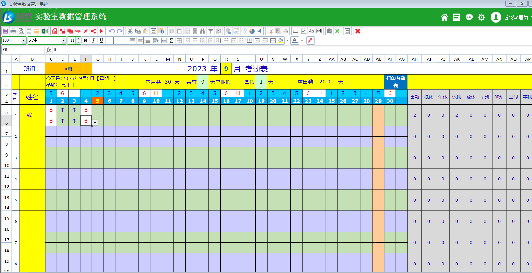Screen dimensions: 532x273
Task: Open fill color dropdown arrow
Action: coord(287,41)
